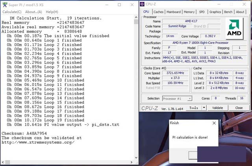Switch to the Caches tab
This screenshot has width=252, height=166.
click(158, 12)
